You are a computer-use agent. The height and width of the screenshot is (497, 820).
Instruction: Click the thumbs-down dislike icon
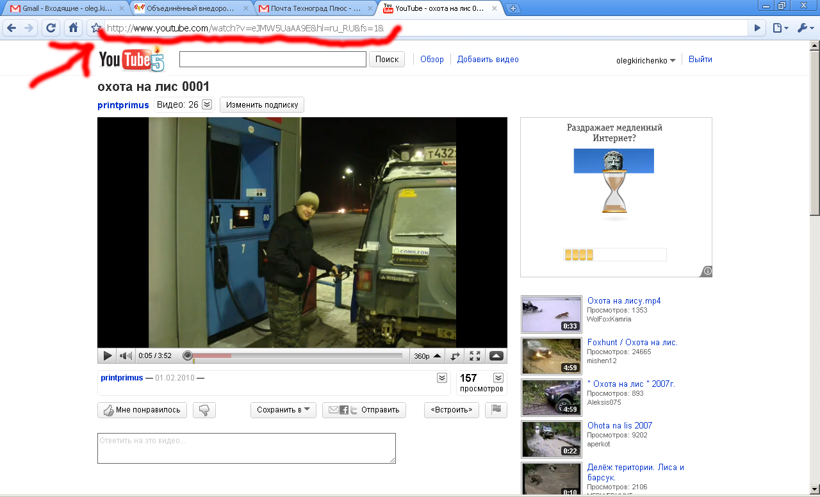[204, 410]
